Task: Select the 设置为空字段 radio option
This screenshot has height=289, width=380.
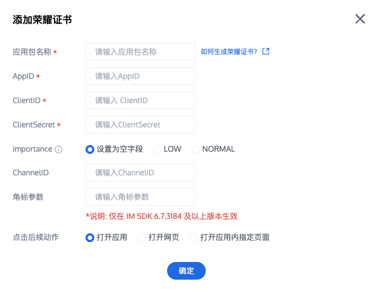Action: pos(90,149)
